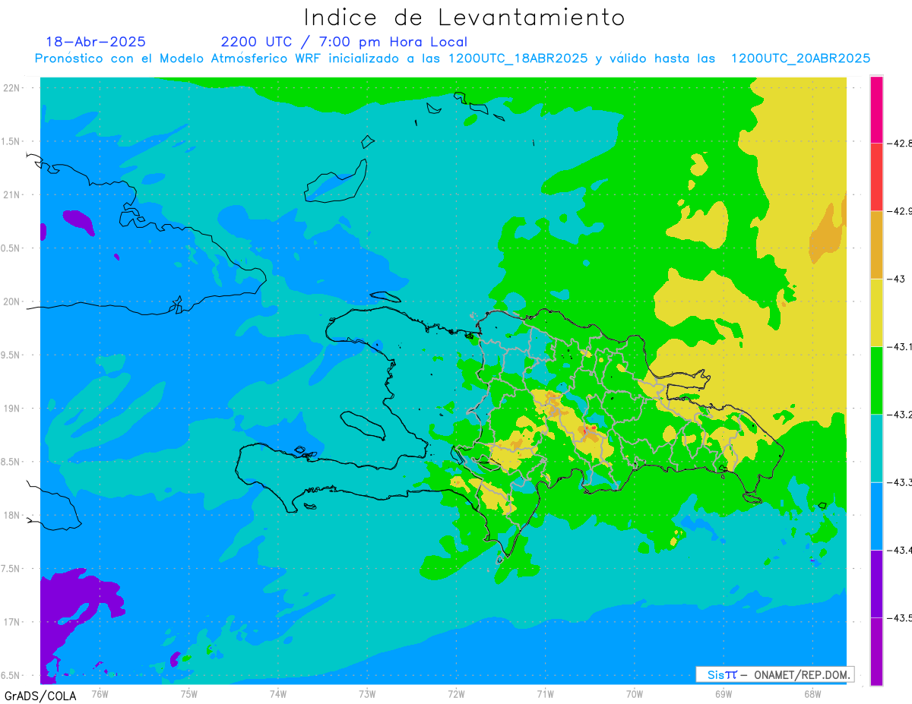Click the 'Pronóstico con el Modelo Atmosférico WRF' line
The width and height of the screenshot is (912, 704).
point(453,58)
